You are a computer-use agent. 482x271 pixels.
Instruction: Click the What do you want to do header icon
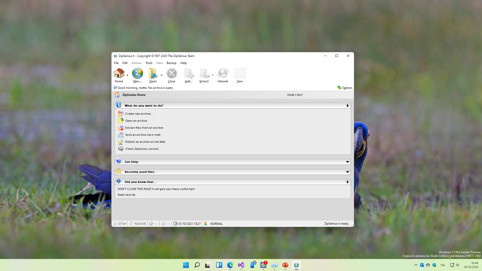click(119, 105)
